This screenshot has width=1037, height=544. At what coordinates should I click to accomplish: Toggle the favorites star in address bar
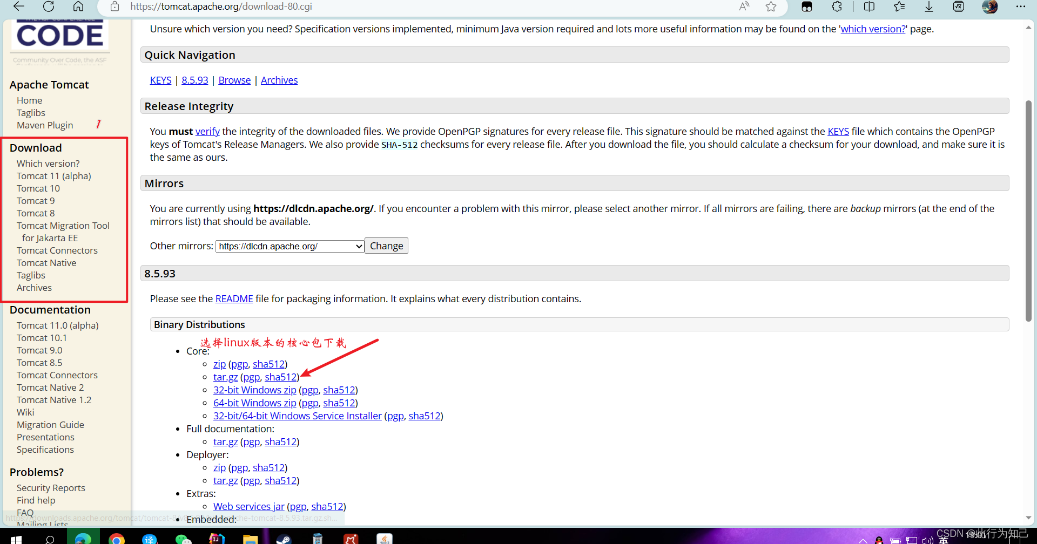(x=771, y=7)
